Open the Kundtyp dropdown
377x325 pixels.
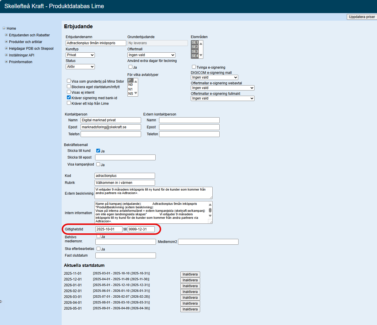(x=80, y=55)
